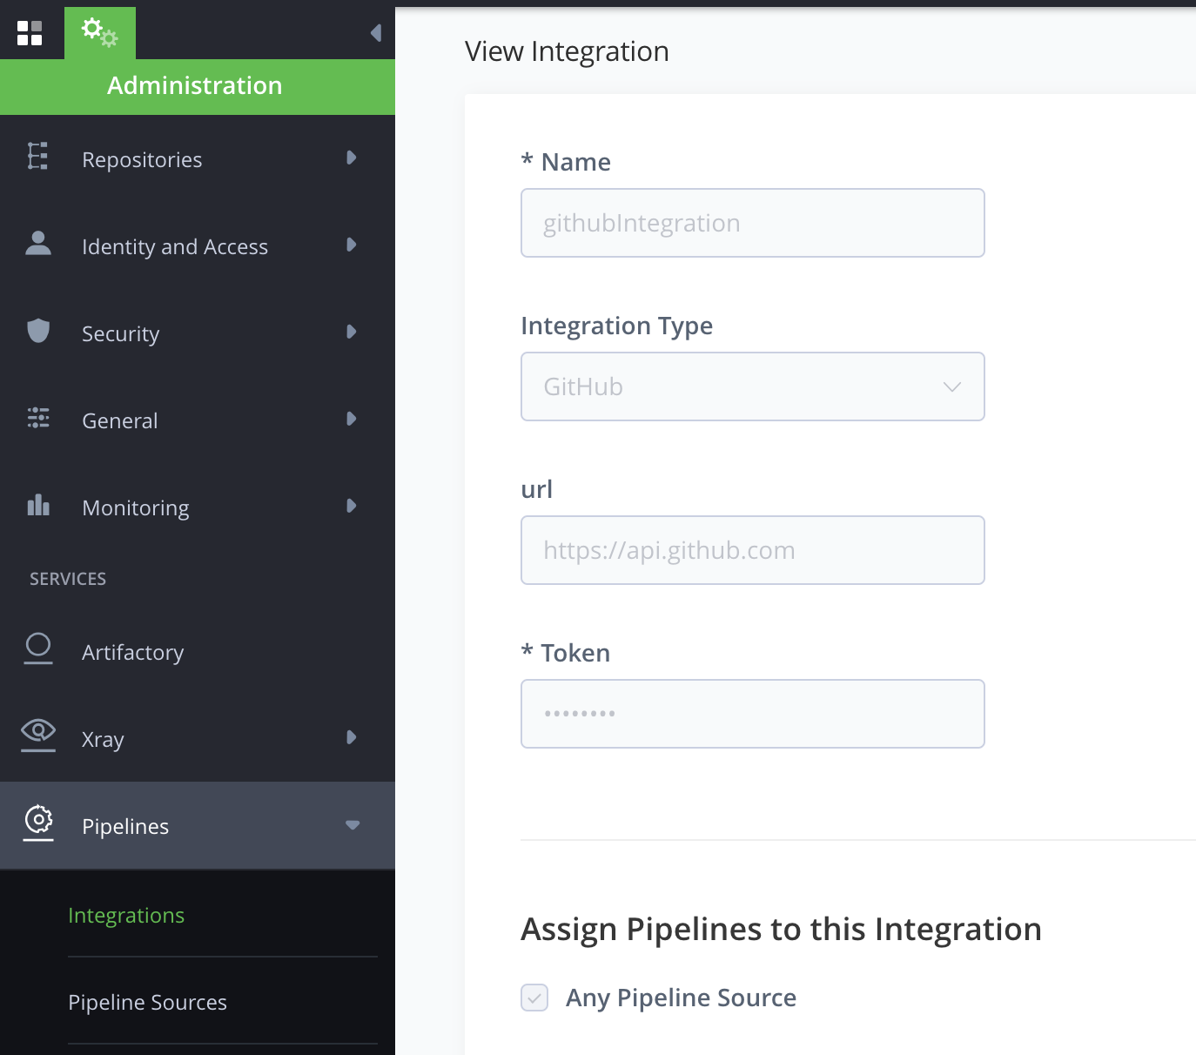The image size is (1196, 1055).
Task: Open Xray service menu item
Action: click(x=198, y=738)
